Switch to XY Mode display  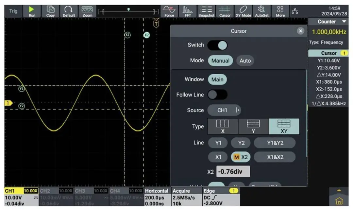click(243, 11)
